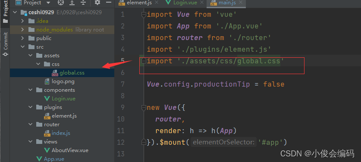Click fold marker at line 5

click(144, 61)
